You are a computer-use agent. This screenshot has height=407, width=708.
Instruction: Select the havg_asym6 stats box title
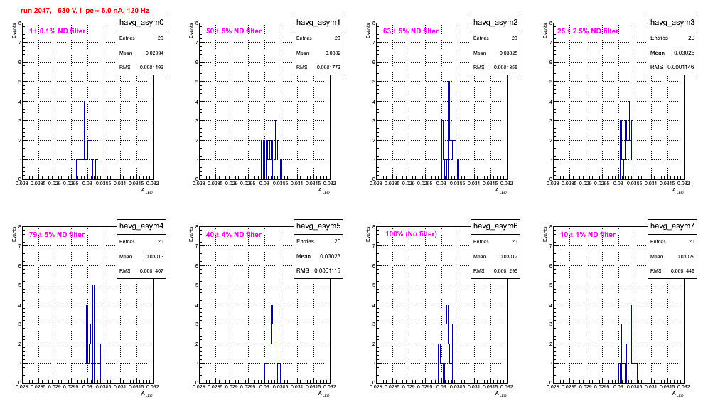click(495, 226)
